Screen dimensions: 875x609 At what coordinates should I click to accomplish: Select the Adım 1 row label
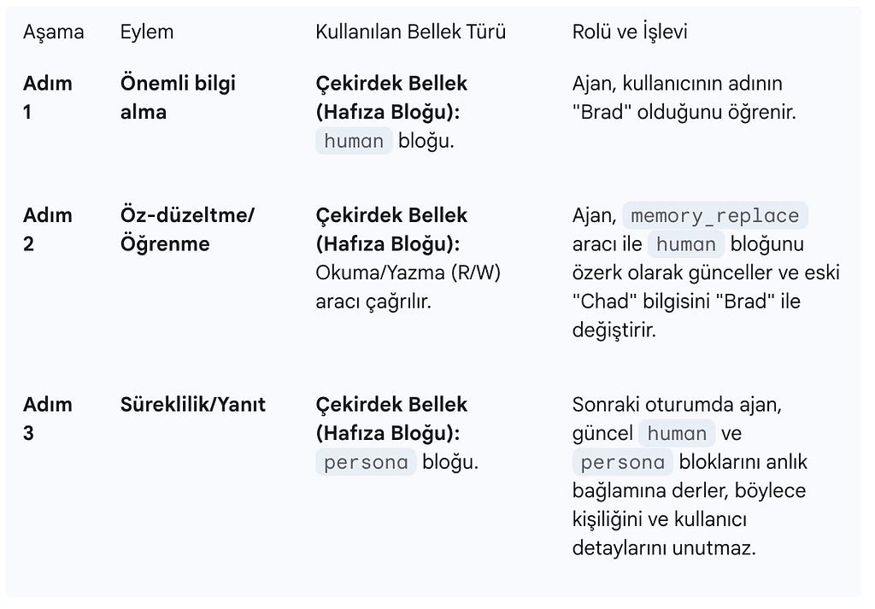48,97
